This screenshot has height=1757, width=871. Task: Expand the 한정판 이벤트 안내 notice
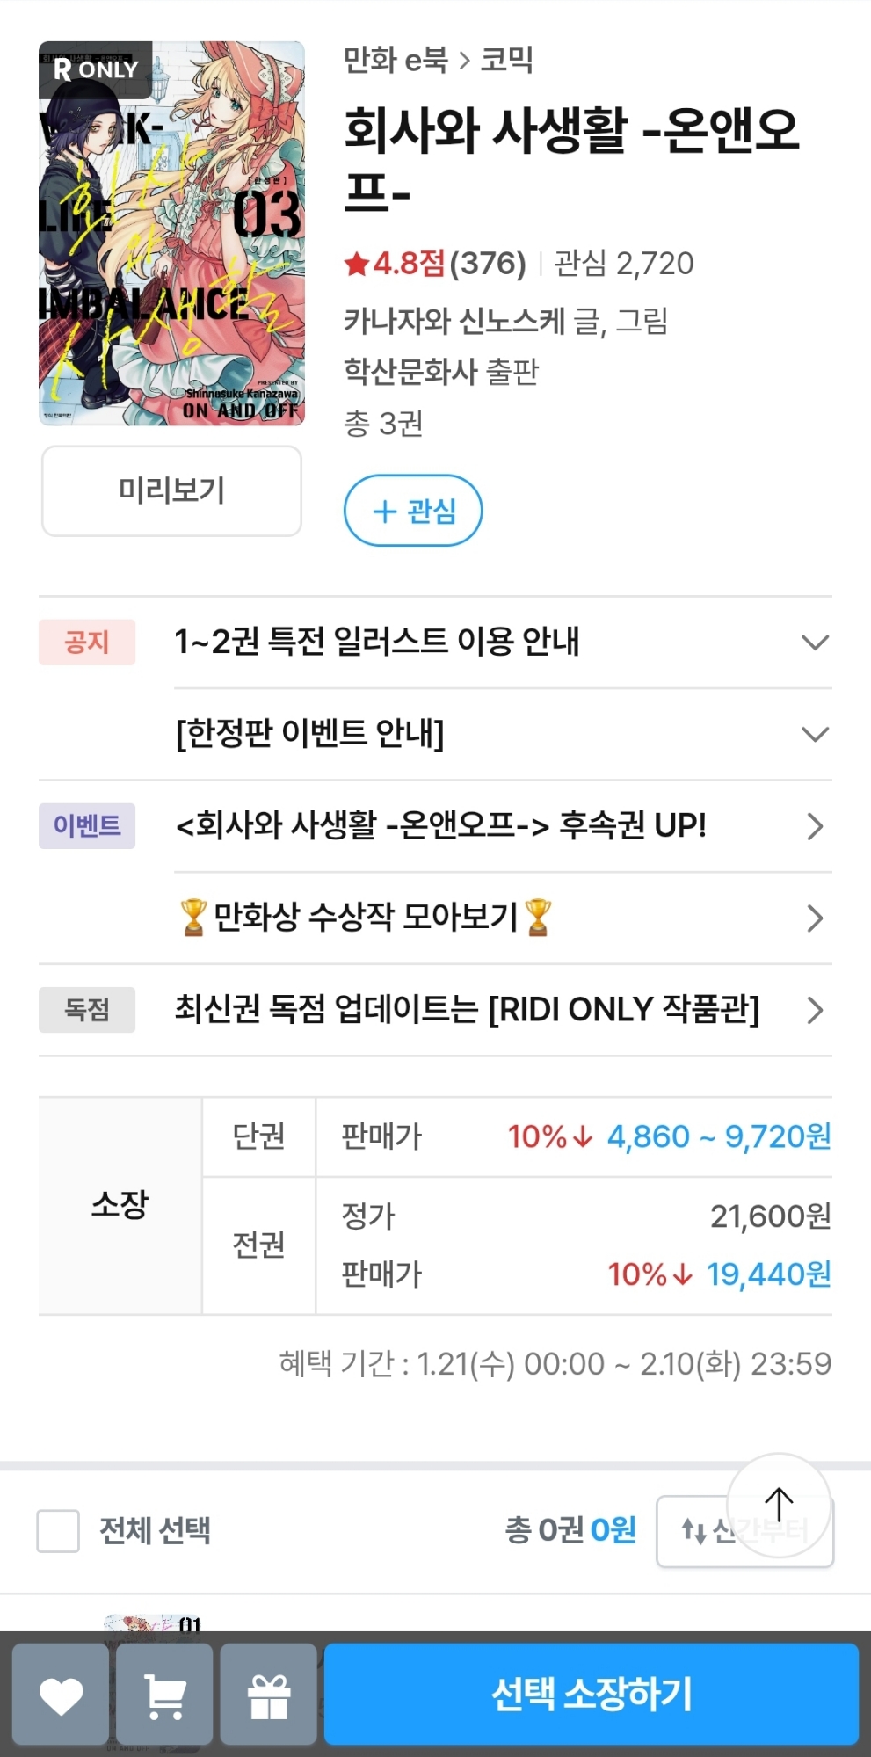pyautogui.click(x=815, y=734)
